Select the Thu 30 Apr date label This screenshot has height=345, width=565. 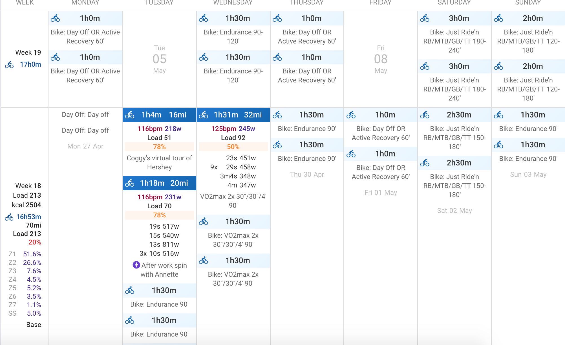click(307, 174)
